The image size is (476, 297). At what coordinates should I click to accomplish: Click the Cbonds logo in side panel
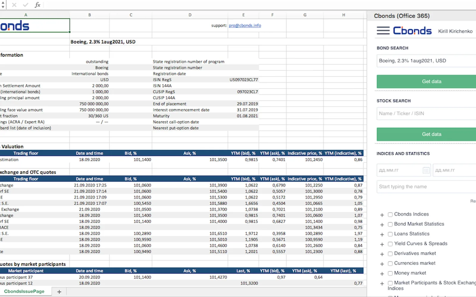click(x=412, y=31)
